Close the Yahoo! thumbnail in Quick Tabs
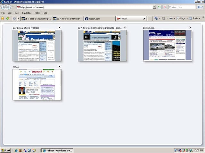This screenshot has height=153, width=205. point(60,67)
